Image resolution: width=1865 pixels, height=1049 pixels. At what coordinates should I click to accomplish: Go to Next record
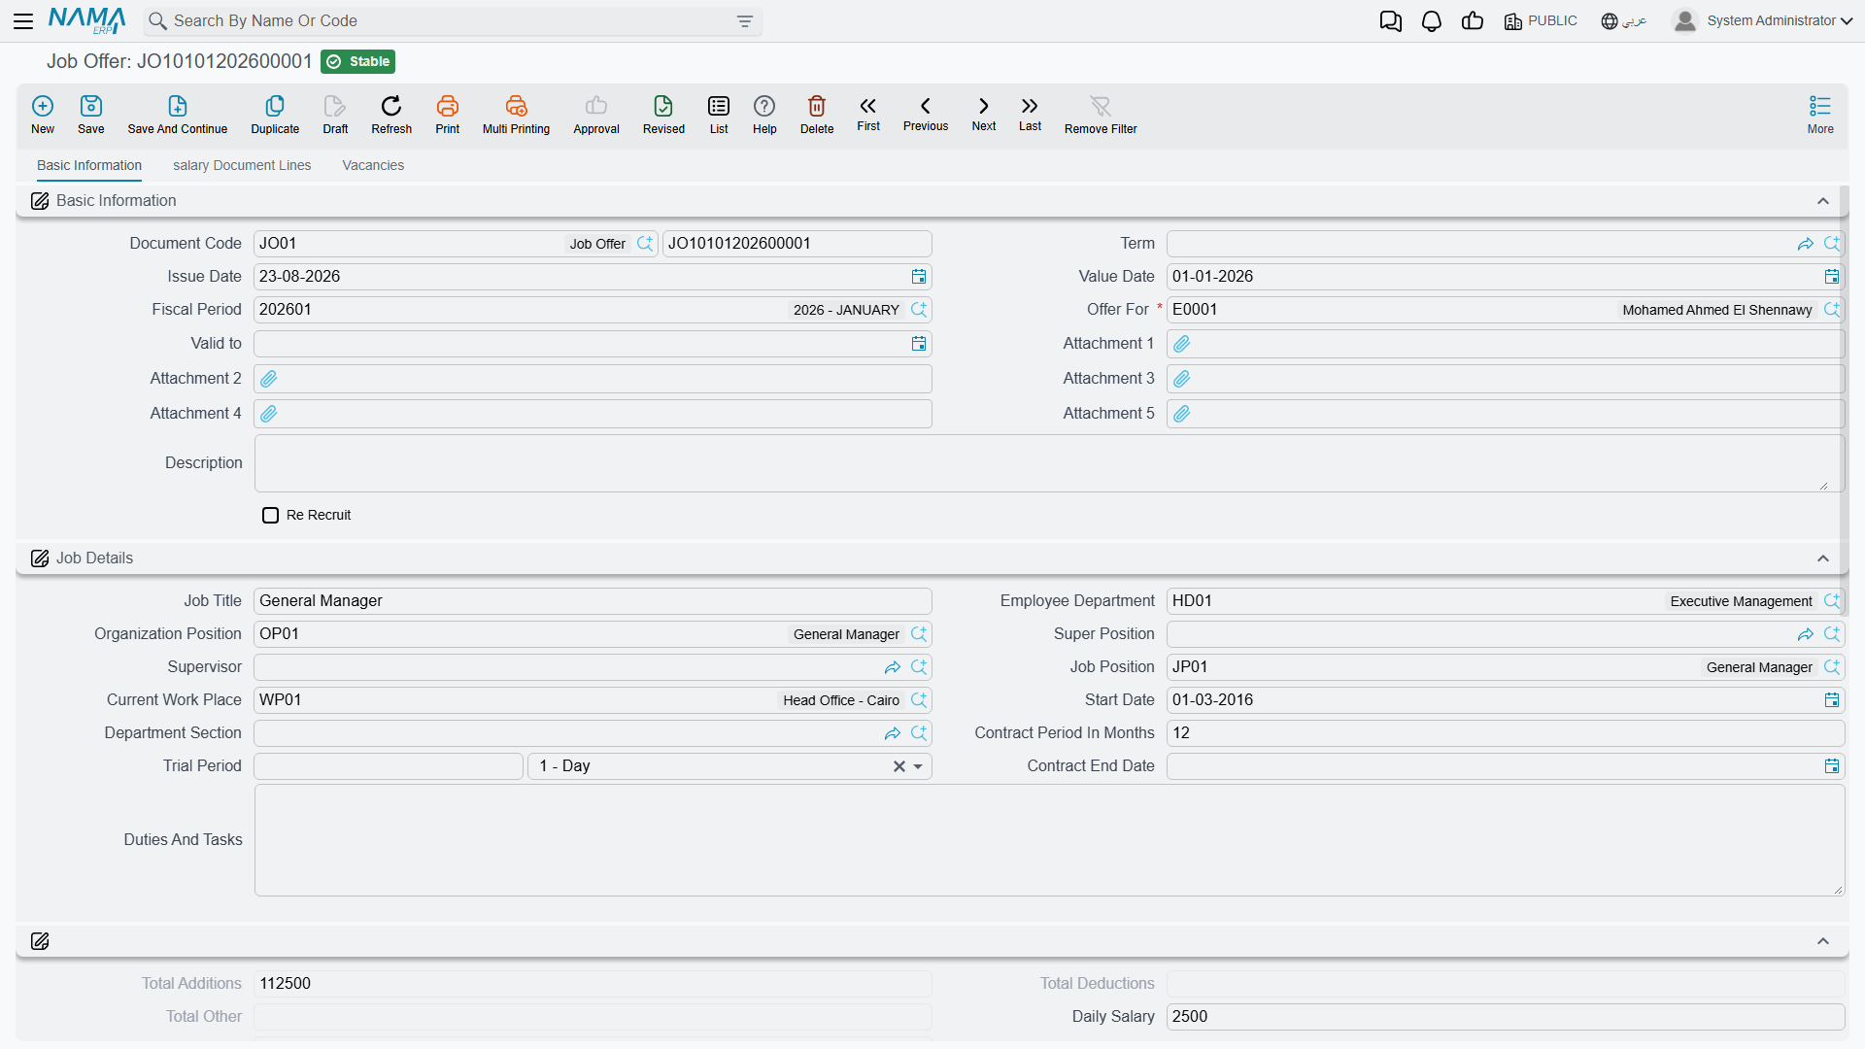pyautogui.click(x=984, y=113)
